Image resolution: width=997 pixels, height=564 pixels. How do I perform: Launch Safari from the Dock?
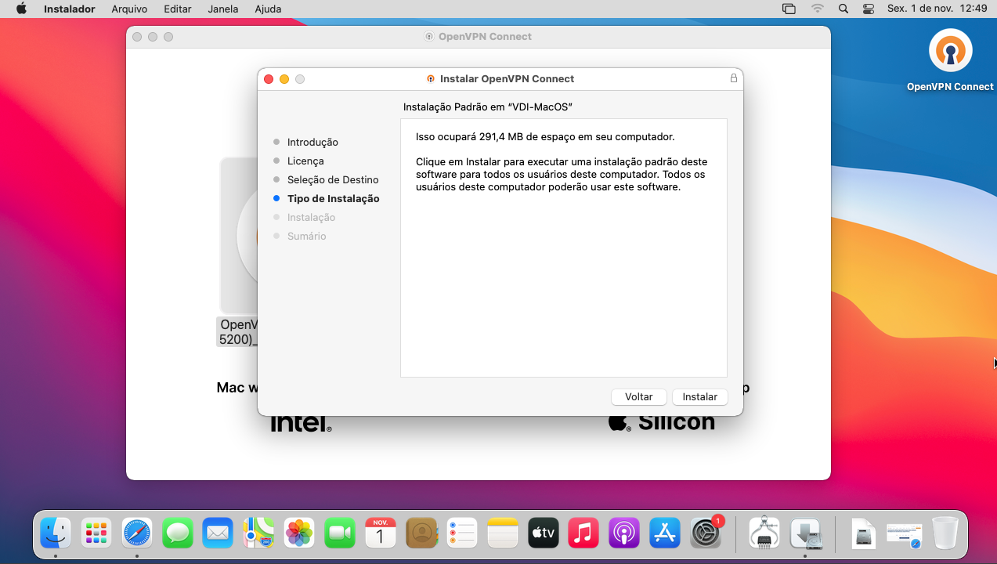tap(137, 533)
